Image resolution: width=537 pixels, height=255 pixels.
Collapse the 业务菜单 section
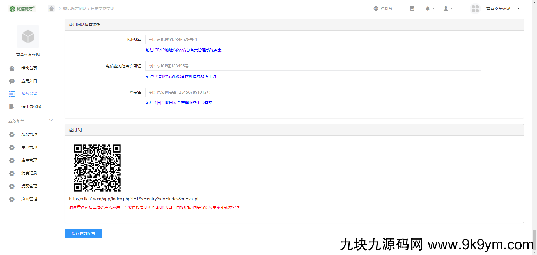51,120
